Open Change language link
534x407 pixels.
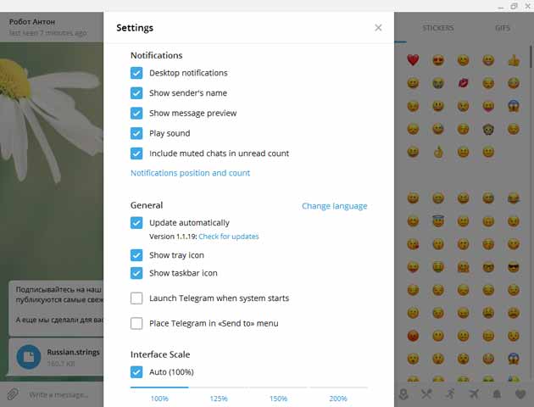click(334, 206)
